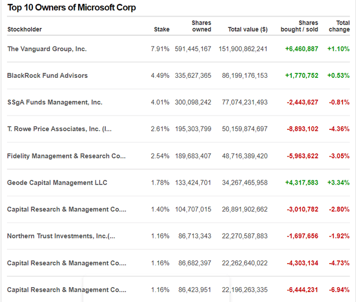Click Vanguard's +6,460,887 shares bought value
356x302 pixels.
click(301, 49)
